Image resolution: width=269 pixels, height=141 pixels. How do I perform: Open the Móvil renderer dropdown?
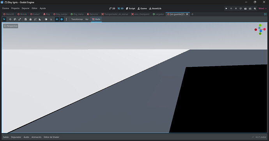(x=262, y=9)
